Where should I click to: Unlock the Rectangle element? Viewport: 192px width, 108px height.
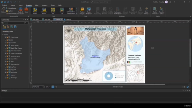[7, 78]
